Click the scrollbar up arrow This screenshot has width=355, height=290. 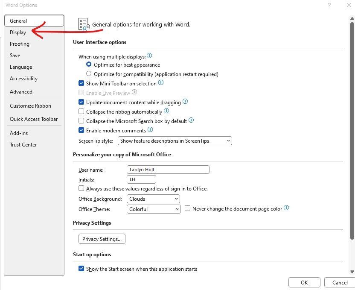(352, 18)
